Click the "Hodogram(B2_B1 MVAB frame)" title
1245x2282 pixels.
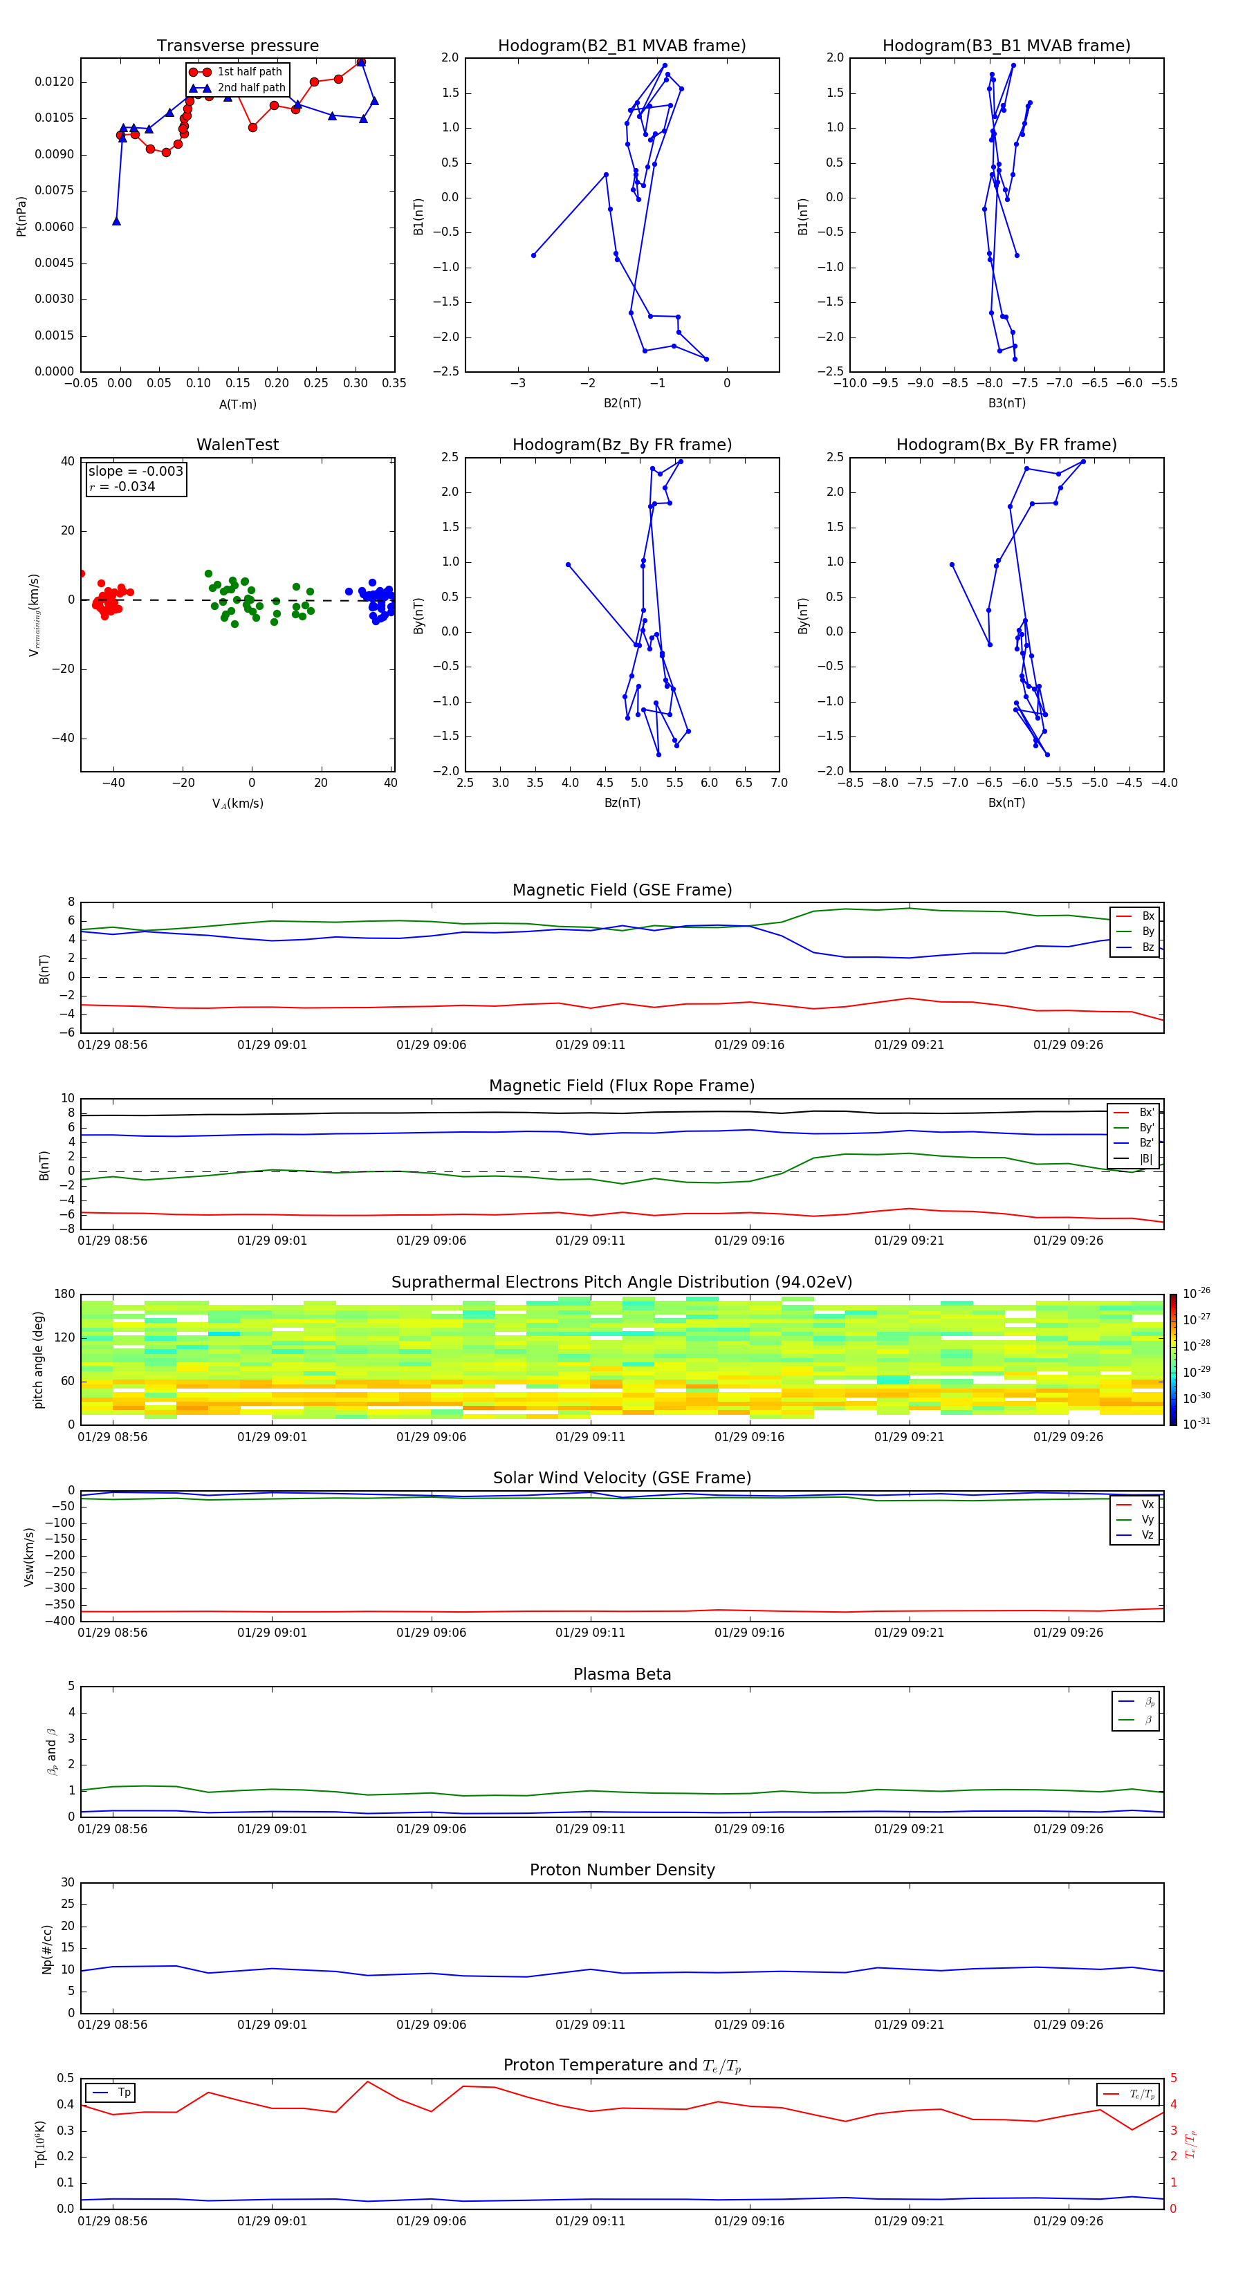(622, 46)
